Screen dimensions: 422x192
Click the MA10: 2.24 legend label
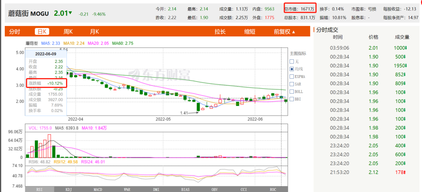tap(74, 43)
